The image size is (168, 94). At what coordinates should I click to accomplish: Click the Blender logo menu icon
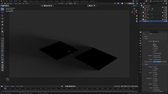(2, 1)
